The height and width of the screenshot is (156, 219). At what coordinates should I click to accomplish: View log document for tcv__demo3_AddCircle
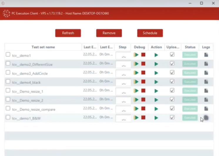pos(206,73)
